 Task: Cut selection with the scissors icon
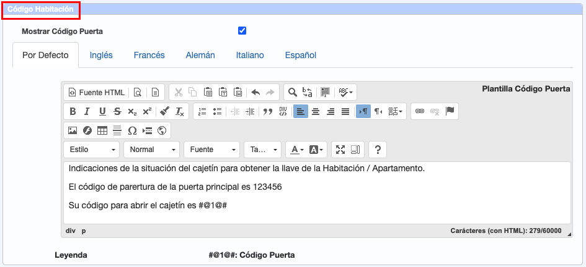179,92
